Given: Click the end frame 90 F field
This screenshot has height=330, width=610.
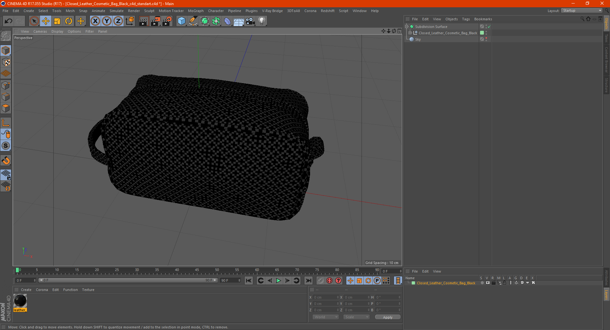Looking at the screenshot, I should pos(231,280).
